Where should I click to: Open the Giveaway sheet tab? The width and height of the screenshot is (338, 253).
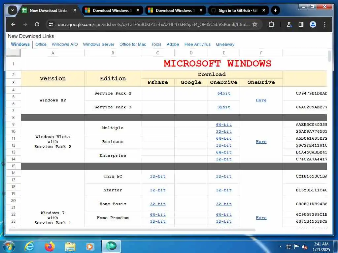tap(225, 44)
